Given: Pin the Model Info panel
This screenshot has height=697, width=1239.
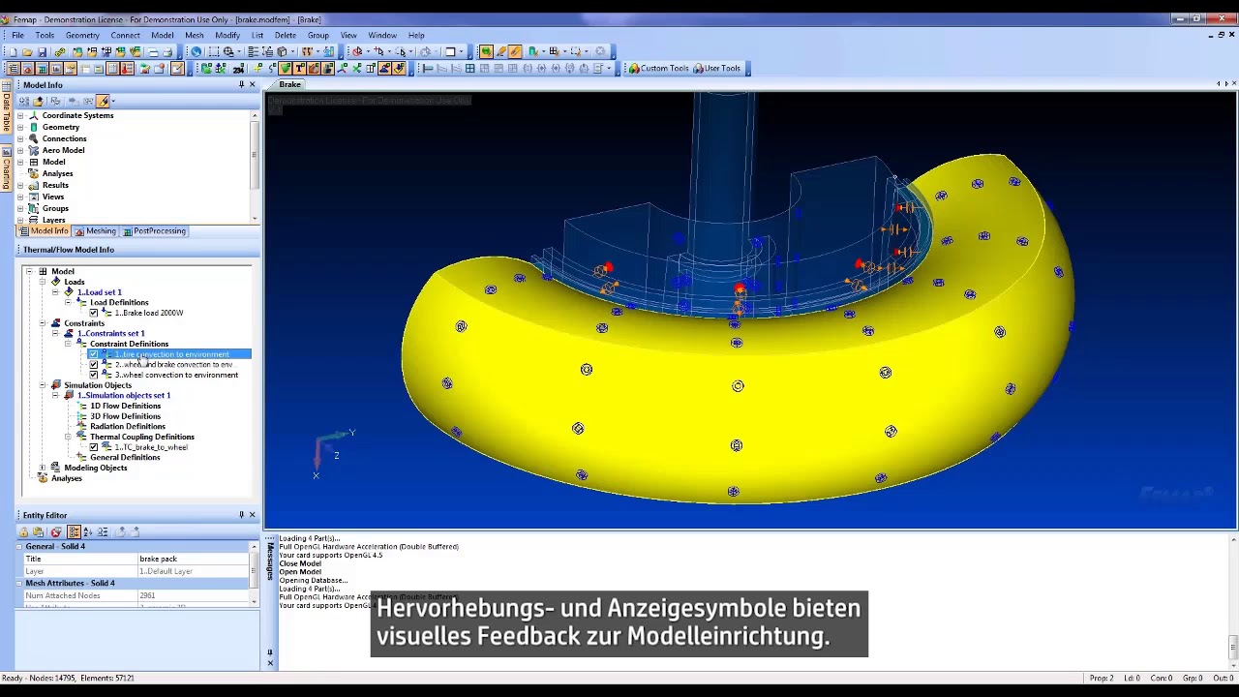Looking at the screenshot, I should pos(241,84).
